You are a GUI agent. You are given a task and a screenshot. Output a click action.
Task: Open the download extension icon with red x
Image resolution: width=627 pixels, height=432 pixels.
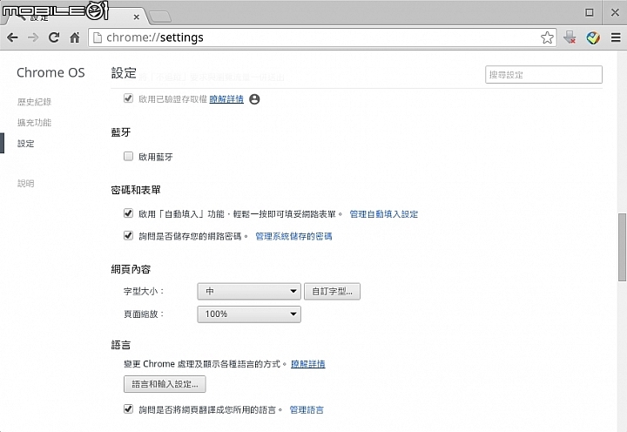pyautogui.click(x=570, y=37)
